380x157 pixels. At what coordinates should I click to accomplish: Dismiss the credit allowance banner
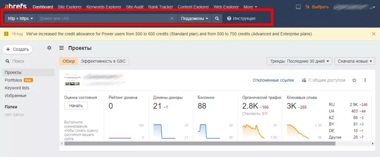pos(374,34)
